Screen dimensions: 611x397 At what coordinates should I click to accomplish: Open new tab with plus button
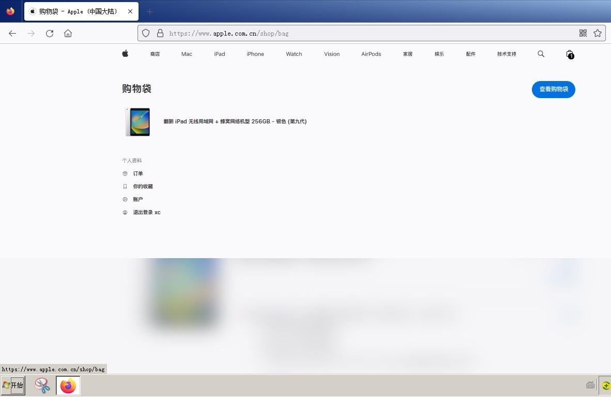click(149, 12)
